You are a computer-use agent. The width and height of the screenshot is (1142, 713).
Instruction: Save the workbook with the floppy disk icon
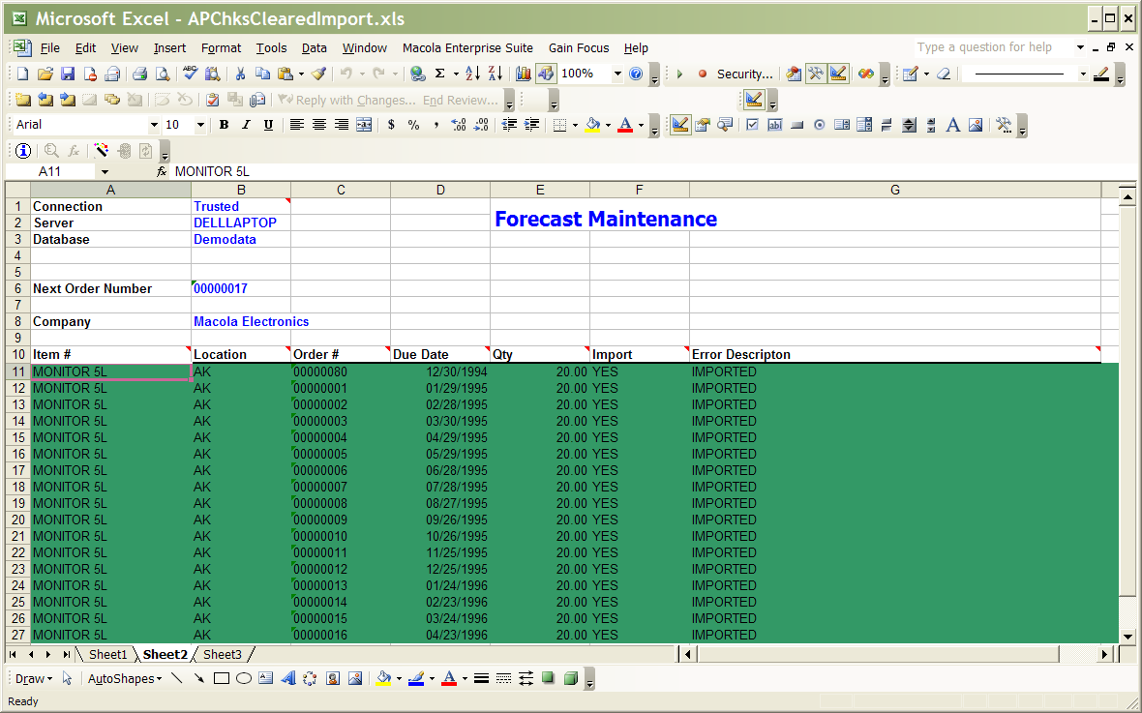(68, 74)
